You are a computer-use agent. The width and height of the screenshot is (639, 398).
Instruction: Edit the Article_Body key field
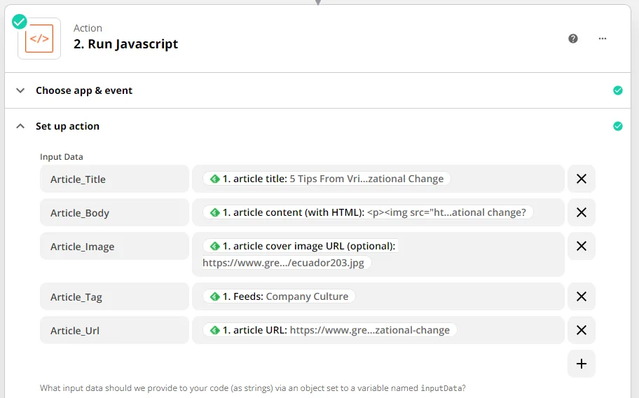click(x=114, y=212)
